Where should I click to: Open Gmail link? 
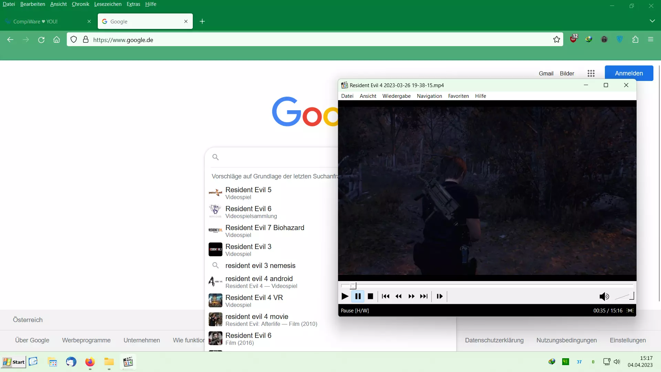[x=546, y=73]
